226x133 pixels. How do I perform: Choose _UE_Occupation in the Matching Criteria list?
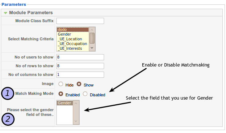pos(73,44)
